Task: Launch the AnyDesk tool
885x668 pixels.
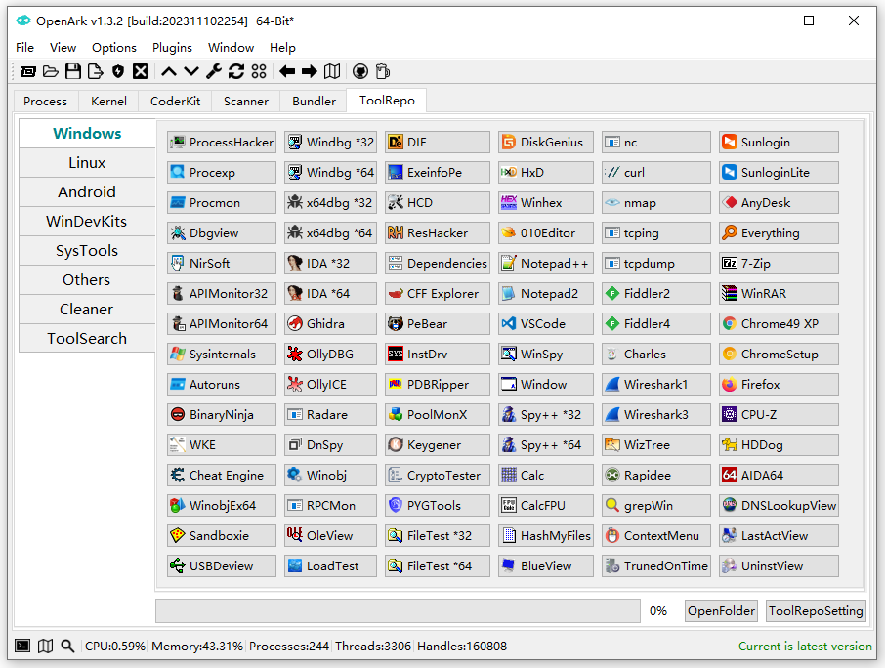Action: tap(779, 202)
